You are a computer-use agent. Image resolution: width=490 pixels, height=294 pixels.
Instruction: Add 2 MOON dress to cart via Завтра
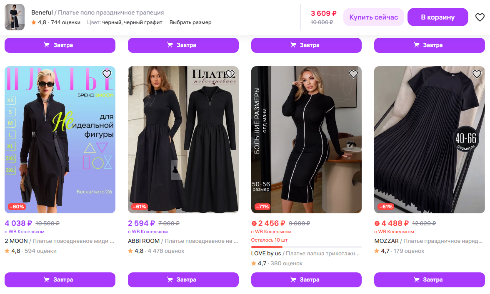[x=60, y=279]
